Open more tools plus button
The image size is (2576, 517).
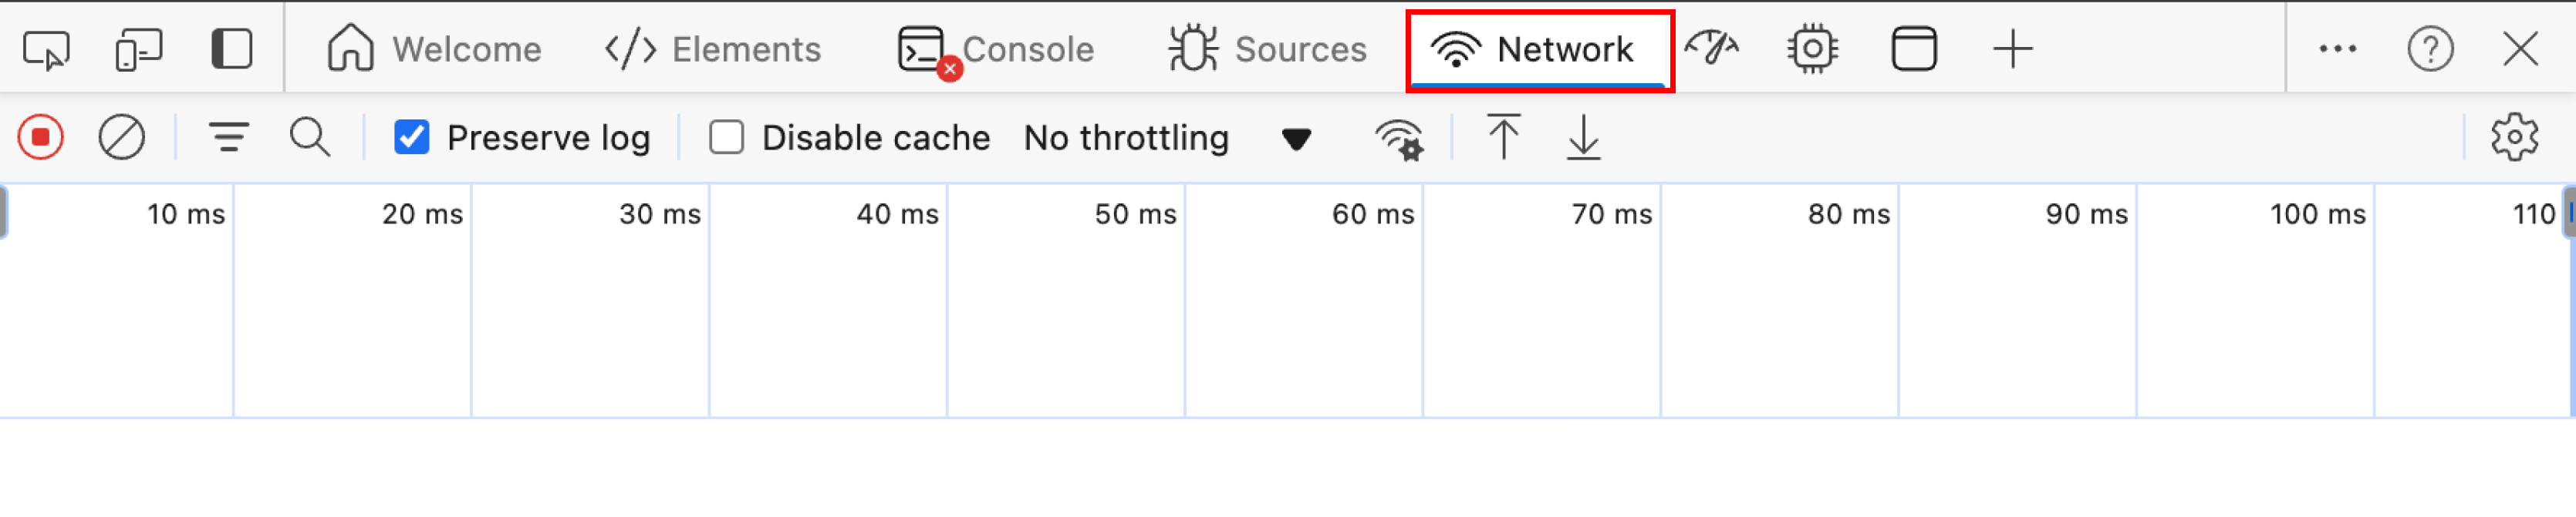coord(2013,49)
